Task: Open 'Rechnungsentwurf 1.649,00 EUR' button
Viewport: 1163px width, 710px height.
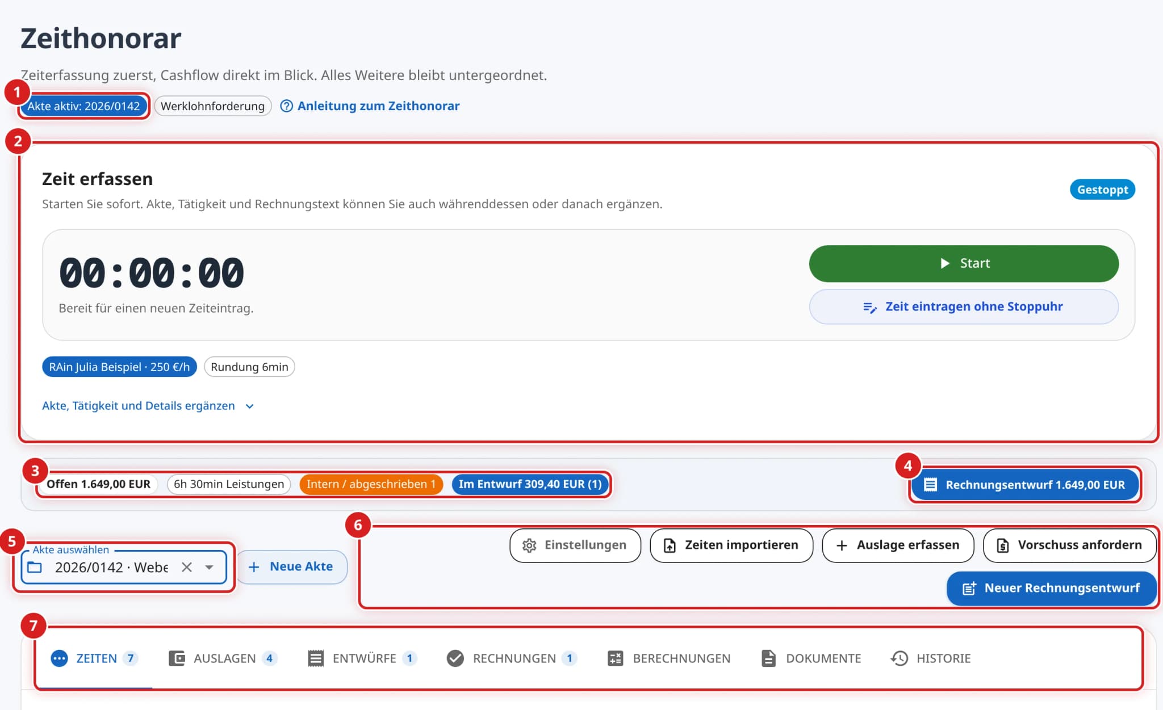Action: (1025, 485)
